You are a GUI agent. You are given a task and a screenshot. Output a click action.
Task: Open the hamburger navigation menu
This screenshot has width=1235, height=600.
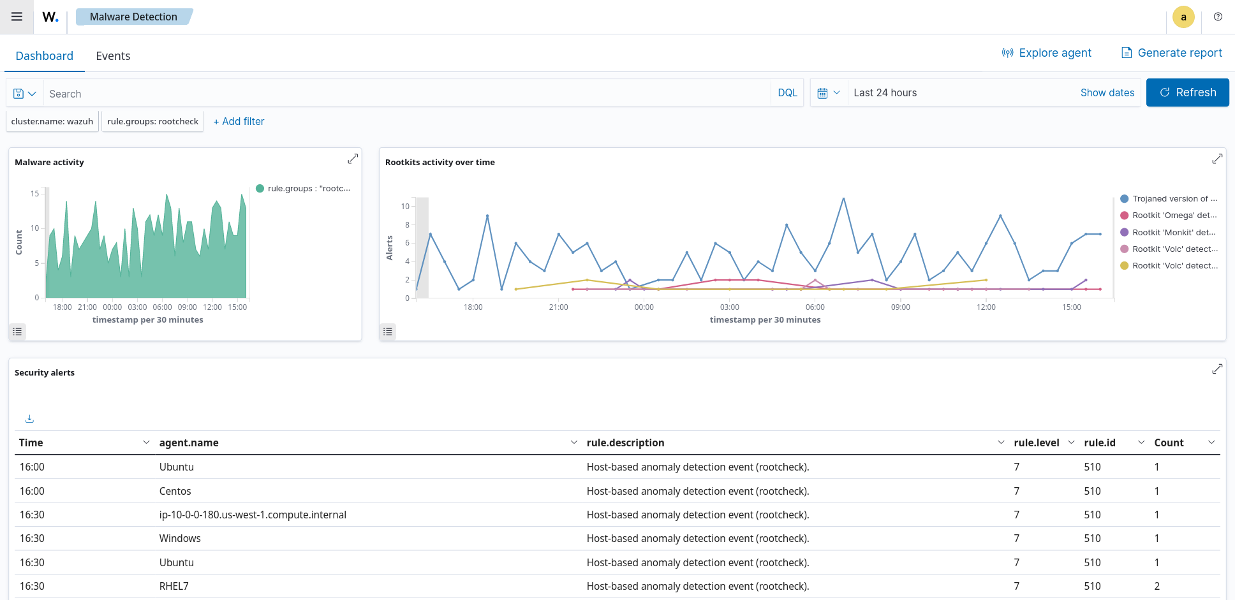coord(17,17)
